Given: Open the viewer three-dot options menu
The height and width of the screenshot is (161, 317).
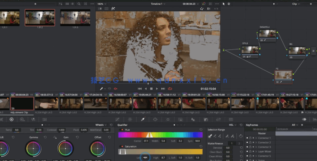Looking at the screenshot, I should coord(217,4).
